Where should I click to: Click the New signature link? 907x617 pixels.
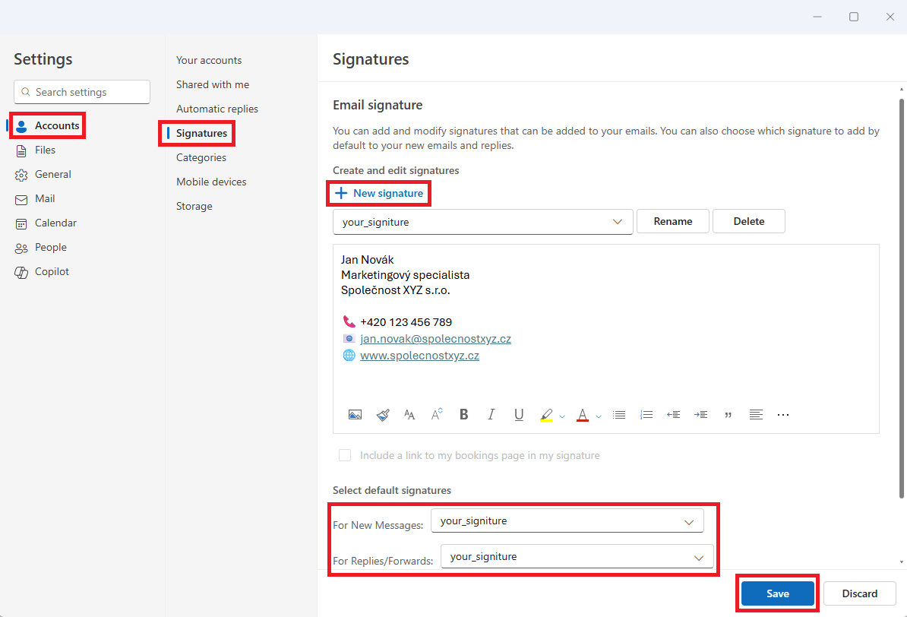pyautogui.click(x=379, y=193)
